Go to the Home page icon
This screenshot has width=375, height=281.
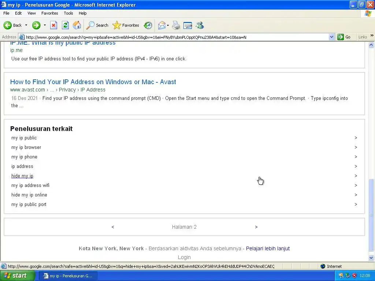point(77,25)
